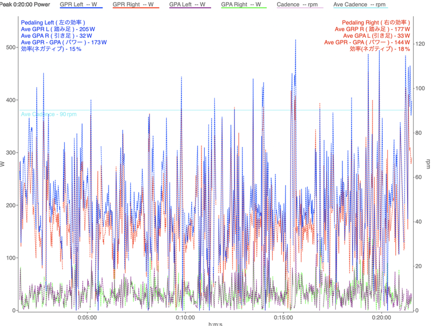The image size is (432, 326).
Task: Select the 'Ave GPR L' 205 W line
Action: click(58, 29)
